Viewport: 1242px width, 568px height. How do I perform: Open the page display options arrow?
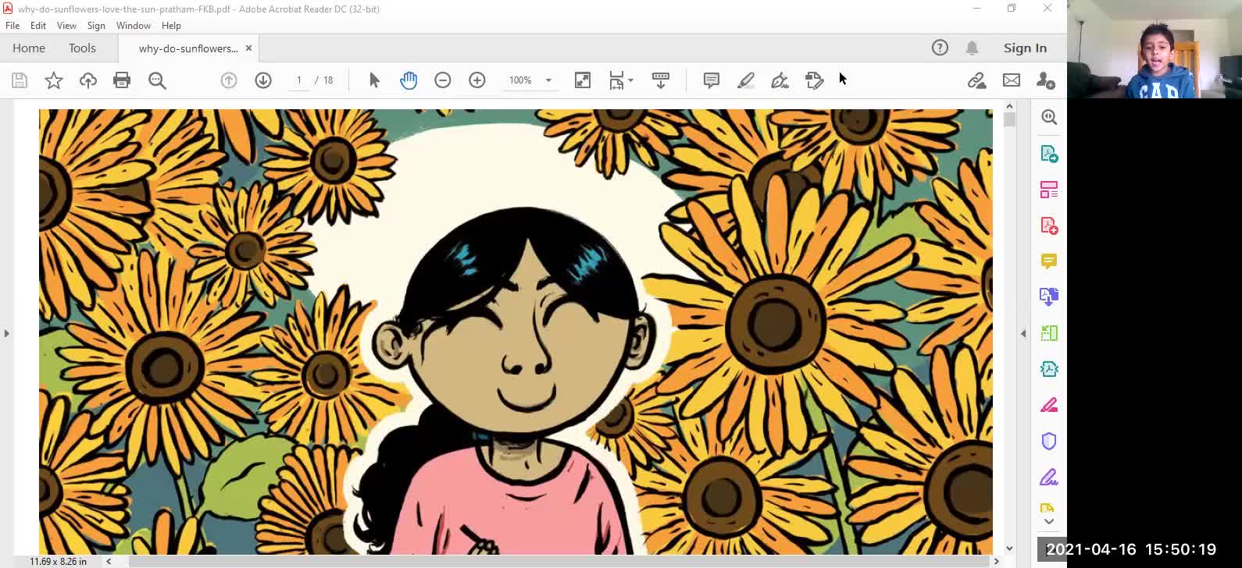tap(630, 80)
